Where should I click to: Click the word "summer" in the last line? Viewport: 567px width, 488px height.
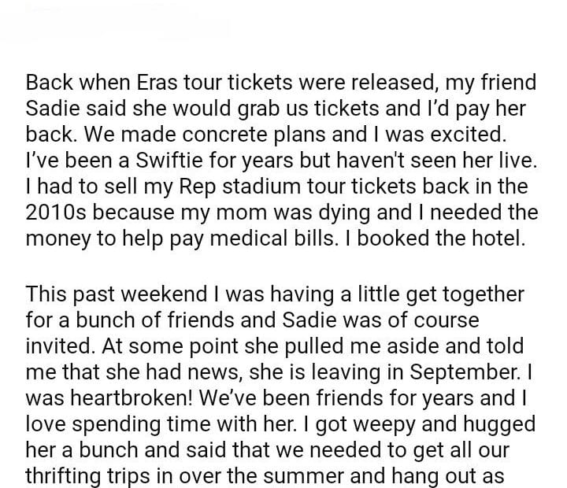376,476
